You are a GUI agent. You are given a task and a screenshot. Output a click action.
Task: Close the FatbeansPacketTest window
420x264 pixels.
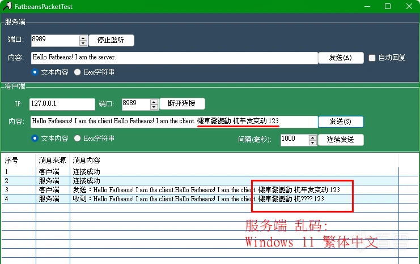click(409, 6)
